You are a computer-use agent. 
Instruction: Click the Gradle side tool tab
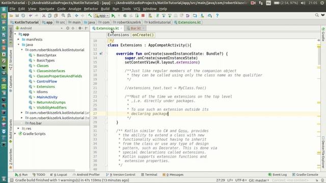point(323,34)
